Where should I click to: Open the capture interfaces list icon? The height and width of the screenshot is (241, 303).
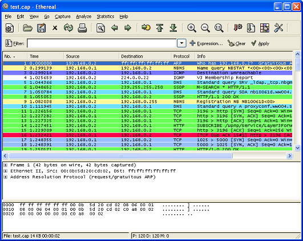[x=9, y=28]
